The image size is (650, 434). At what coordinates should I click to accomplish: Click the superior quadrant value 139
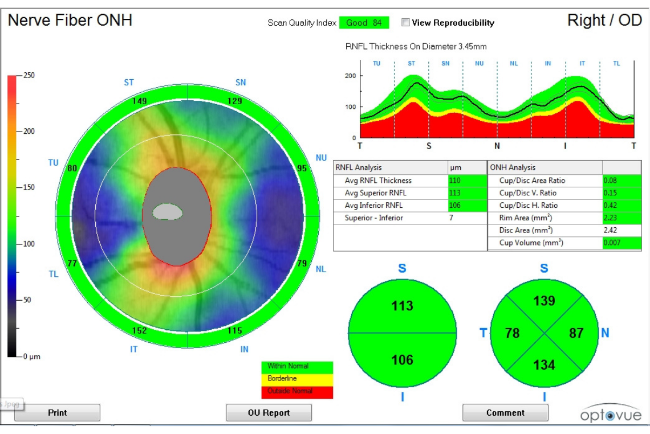(x=544, y=301)
